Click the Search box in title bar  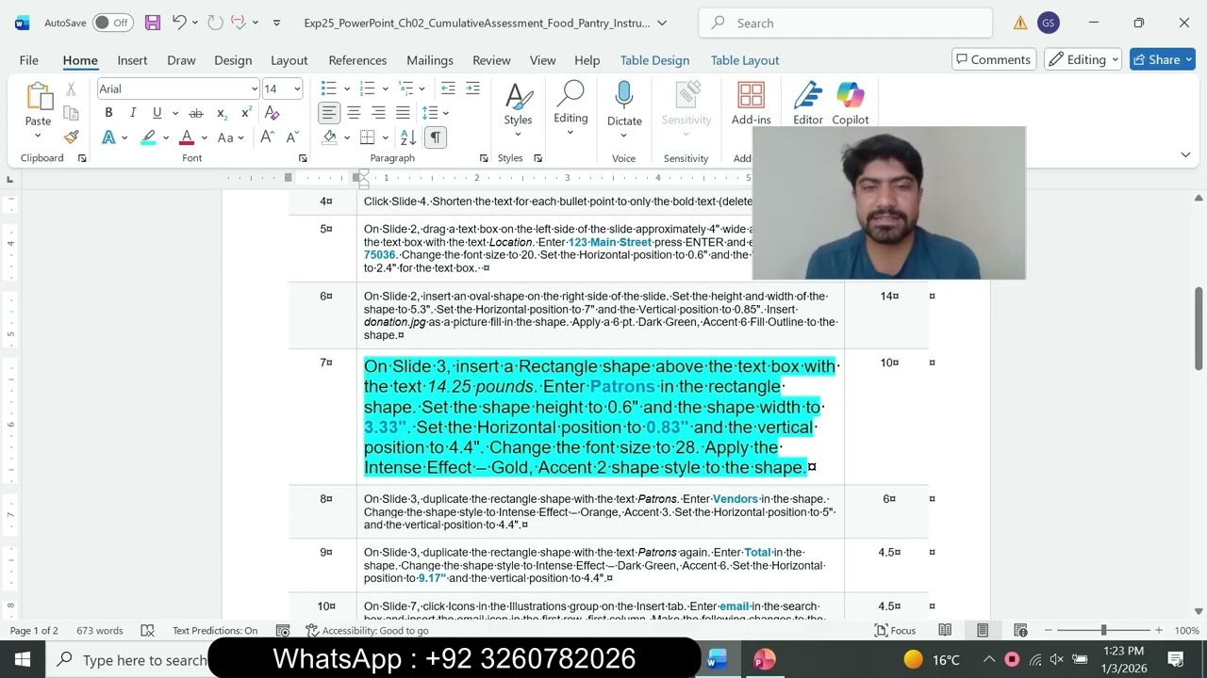click(x=846, y=23)
